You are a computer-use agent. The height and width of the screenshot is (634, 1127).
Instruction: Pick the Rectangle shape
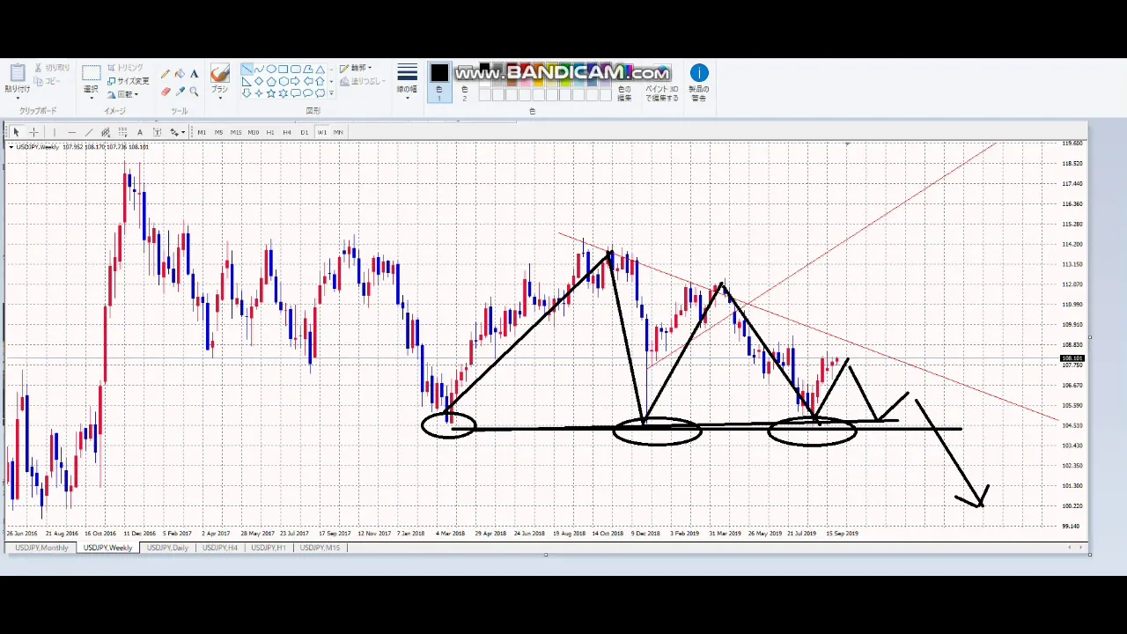pyautogui.click(x=284, y=70)
